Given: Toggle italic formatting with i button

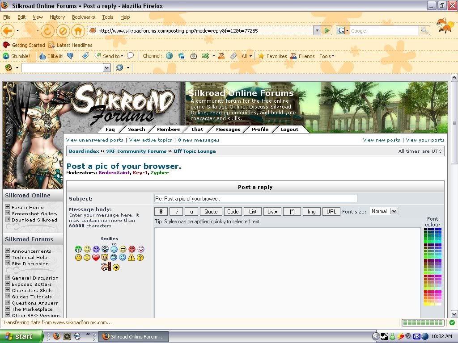Looking at the screenshot, I should coord(176,212).
